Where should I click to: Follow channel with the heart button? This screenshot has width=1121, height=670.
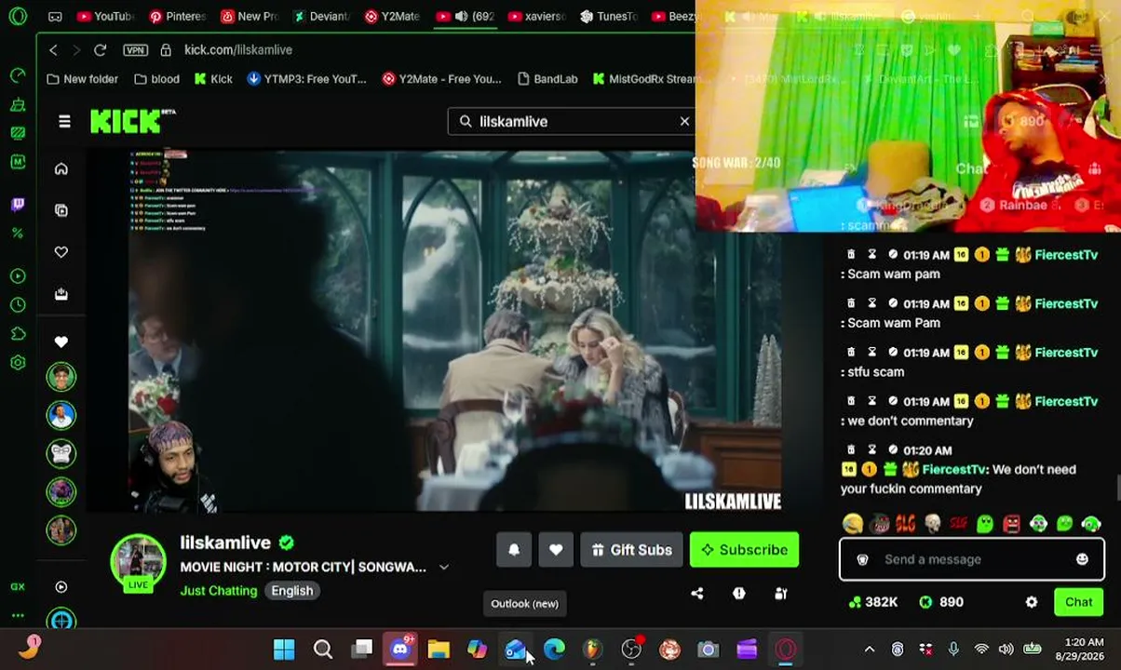tap(556, 550)
